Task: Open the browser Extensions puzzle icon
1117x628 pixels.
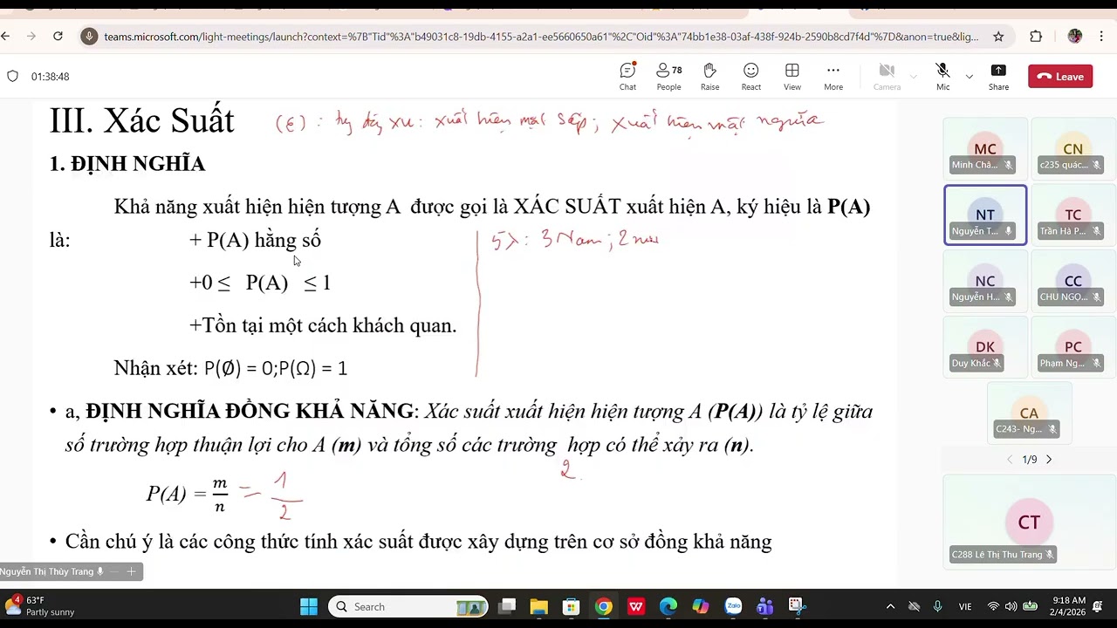Action: click(1036, 37)
